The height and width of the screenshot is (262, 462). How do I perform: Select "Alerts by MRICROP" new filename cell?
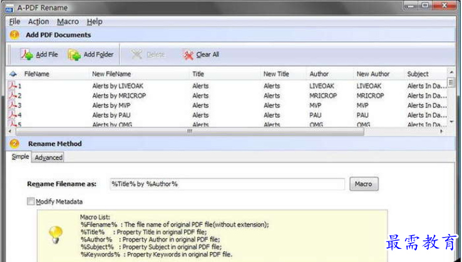coord(119,95)
